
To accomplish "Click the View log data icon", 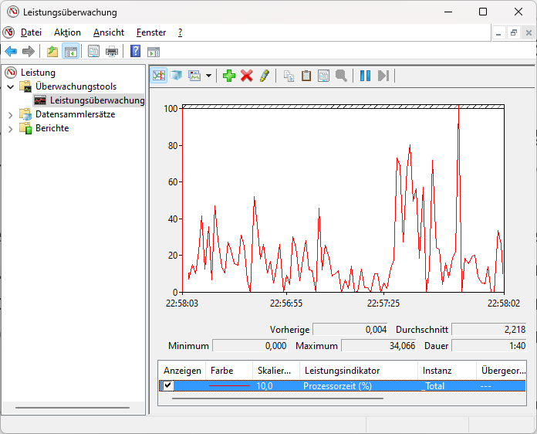I will (x=177, y=76).
